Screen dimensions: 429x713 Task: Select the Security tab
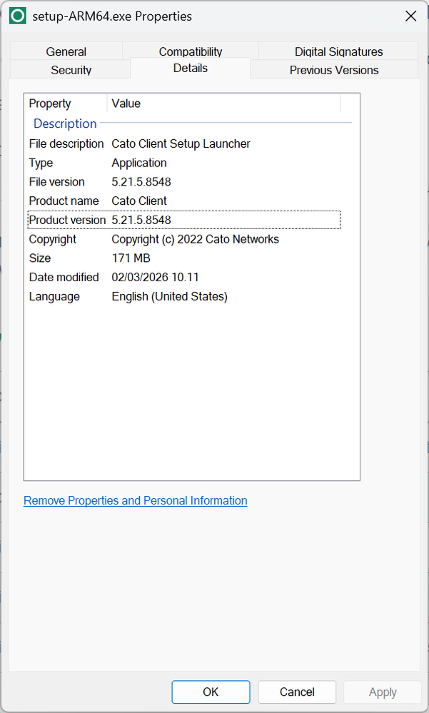pyautogui.click(x=71, y=70)
